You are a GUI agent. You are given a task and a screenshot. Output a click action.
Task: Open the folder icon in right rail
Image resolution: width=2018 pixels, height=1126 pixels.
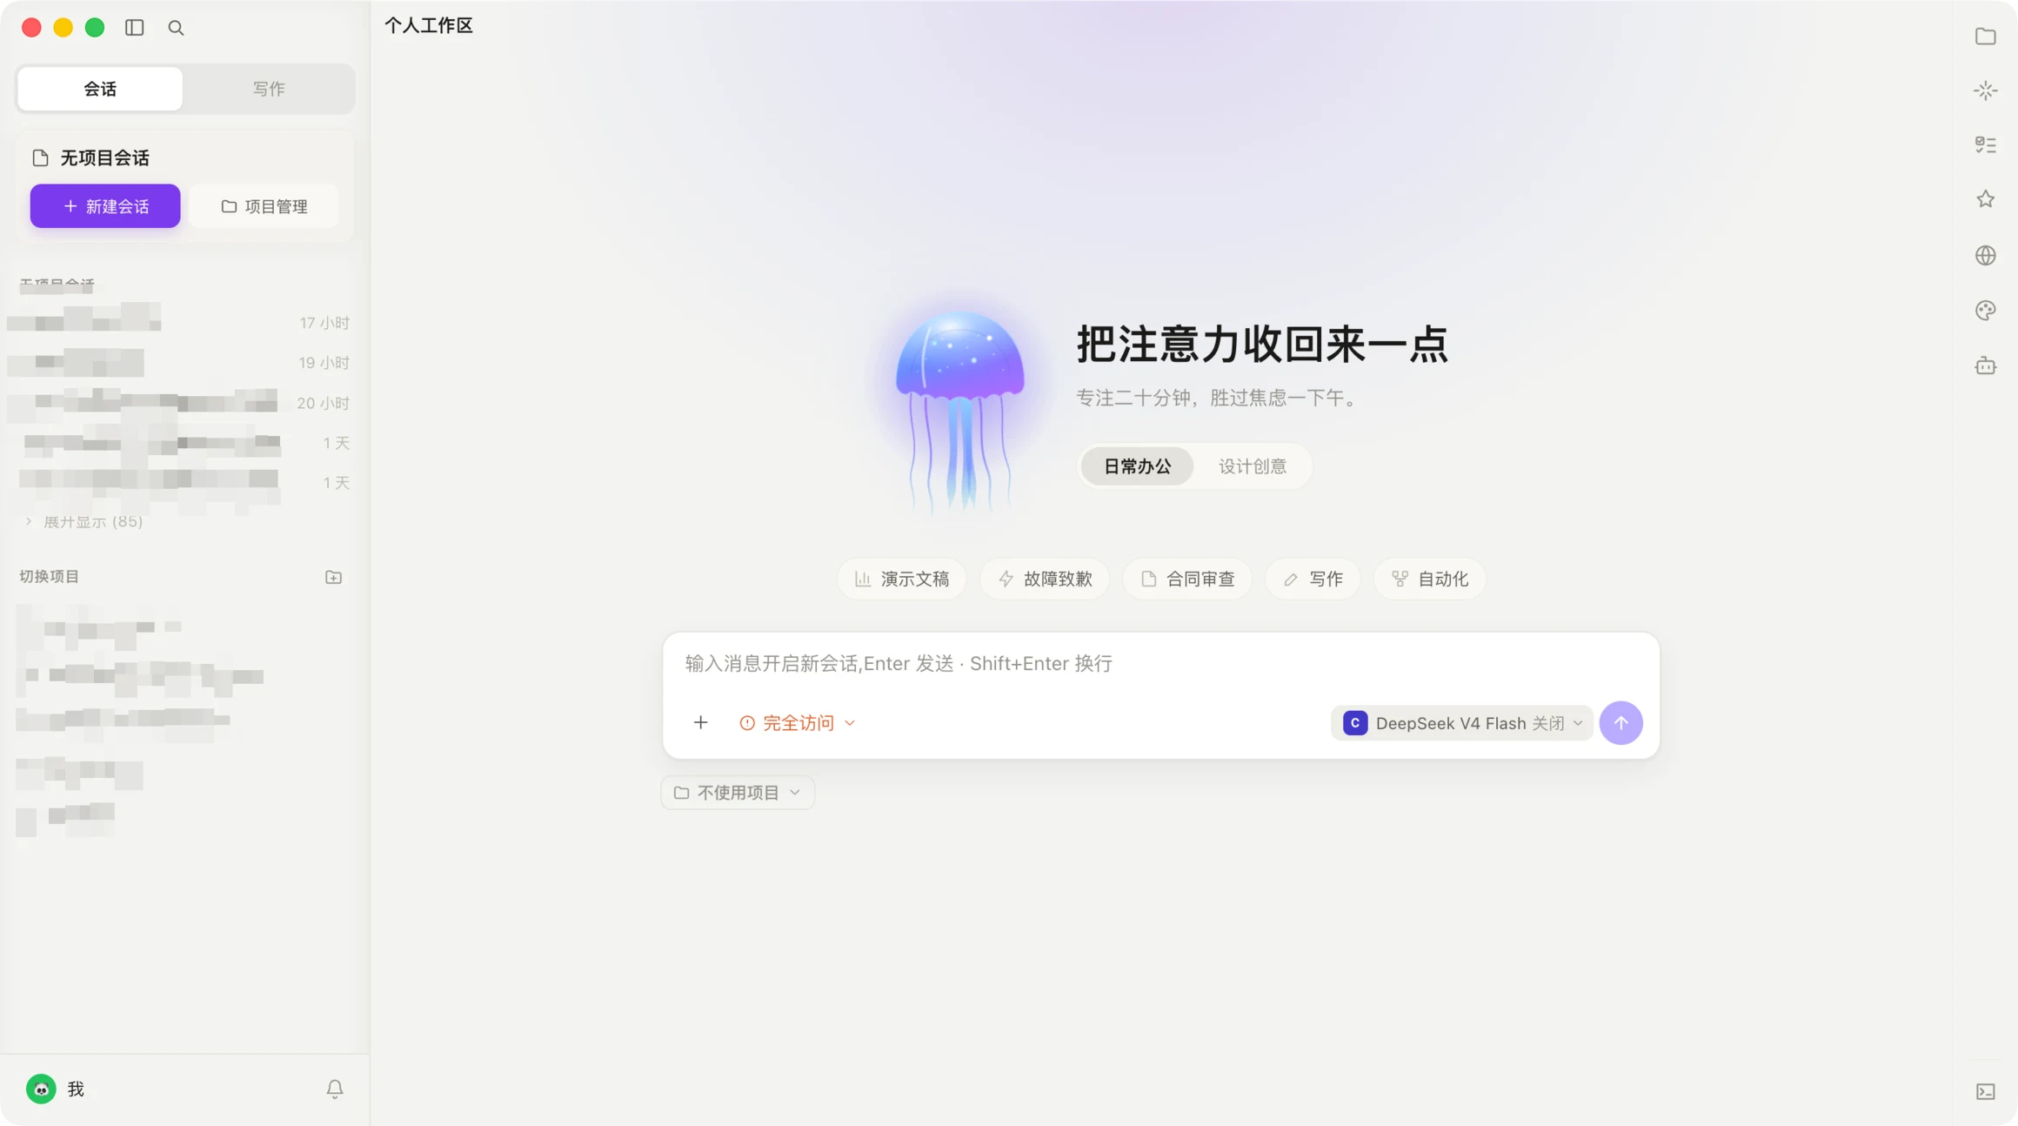click(1985, 36)
